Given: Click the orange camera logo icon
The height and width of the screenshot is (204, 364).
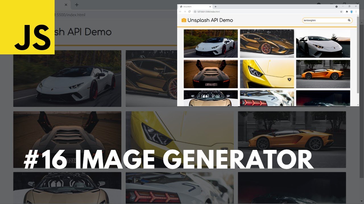Looking at the screenshot, I should pos(184,20).
